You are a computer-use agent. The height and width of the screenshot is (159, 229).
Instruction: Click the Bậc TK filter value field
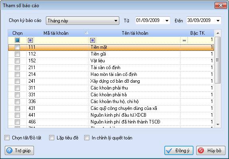pyautogui.click(x=201, y=40)
